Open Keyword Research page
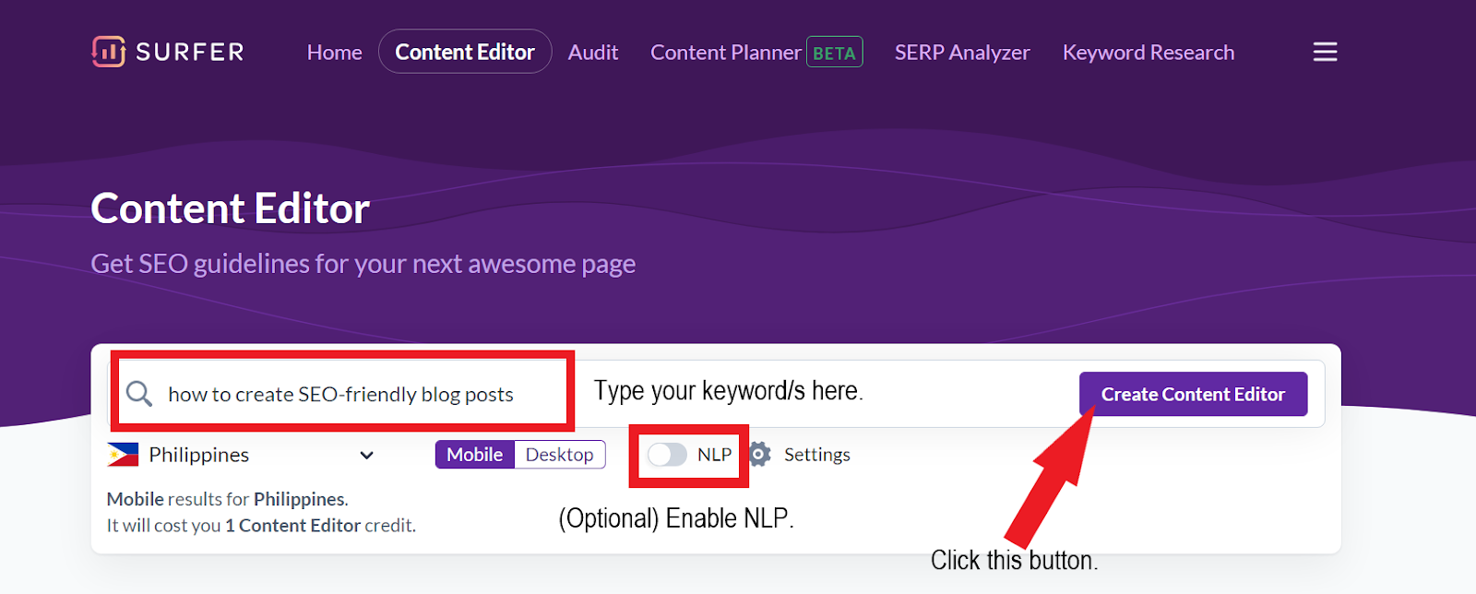This screenshot has width=1476, height=594. (1149, 53)
